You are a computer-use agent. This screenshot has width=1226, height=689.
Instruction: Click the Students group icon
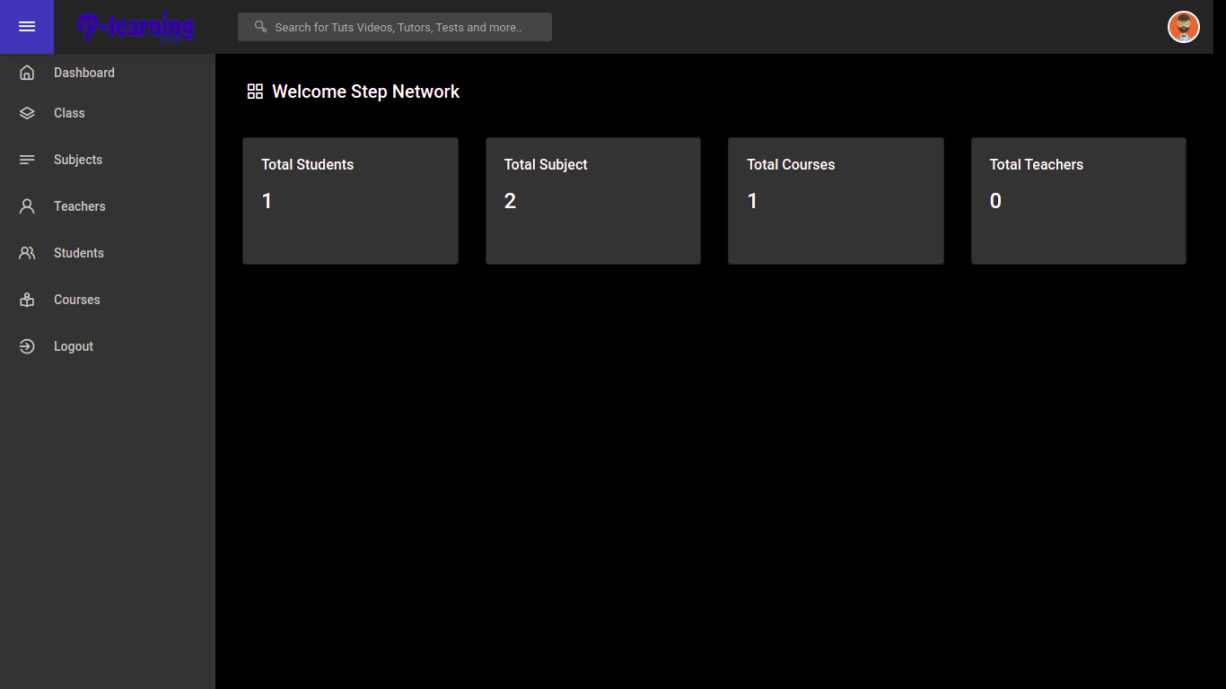(27, 253)
